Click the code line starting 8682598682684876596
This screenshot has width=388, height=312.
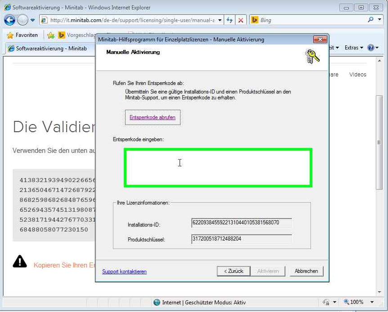58,200
